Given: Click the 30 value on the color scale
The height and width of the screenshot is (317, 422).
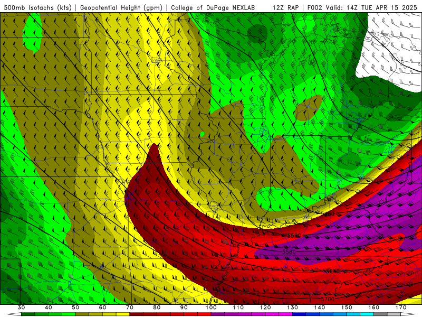Looking at the screenshot, I should click(x=21, y=307).
